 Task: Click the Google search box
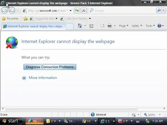point(122,11)
